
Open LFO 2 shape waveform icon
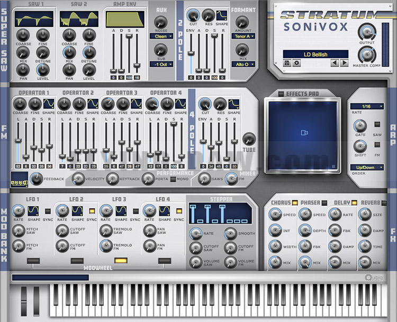(77, 211)
